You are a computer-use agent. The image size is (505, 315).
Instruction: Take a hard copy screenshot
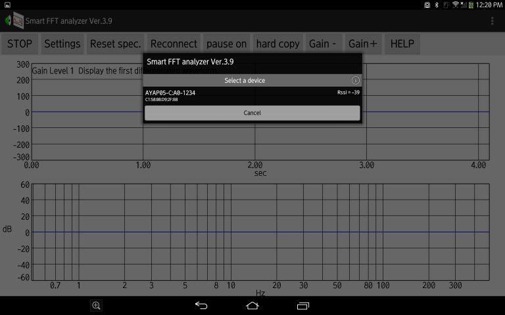(x=277, y=44)
